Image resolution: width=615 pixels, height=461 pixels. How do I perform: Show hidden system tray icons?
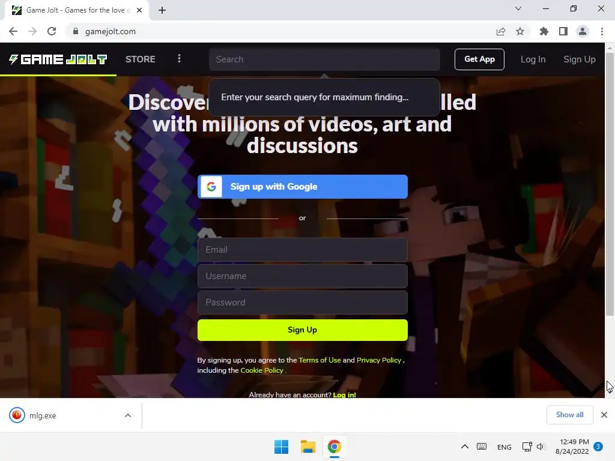coord(465,447)
